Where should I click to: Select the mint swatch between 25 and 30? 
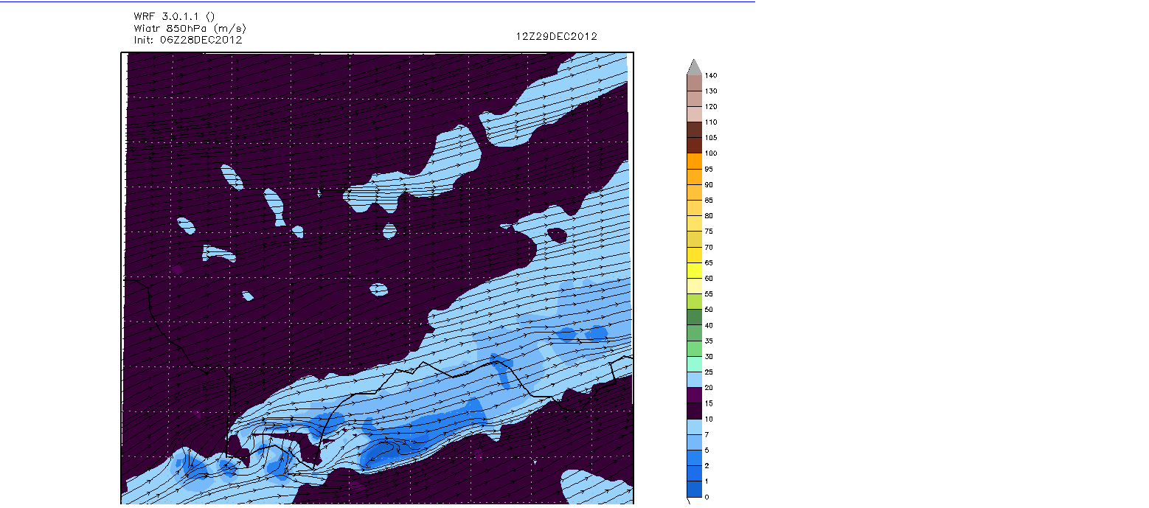(x=694, y=364)
